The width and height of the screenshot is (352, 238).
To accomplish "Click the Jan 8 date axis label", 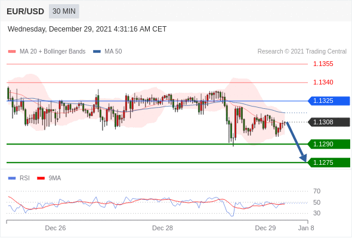I will pyautogui.click(x=306, y=228).
